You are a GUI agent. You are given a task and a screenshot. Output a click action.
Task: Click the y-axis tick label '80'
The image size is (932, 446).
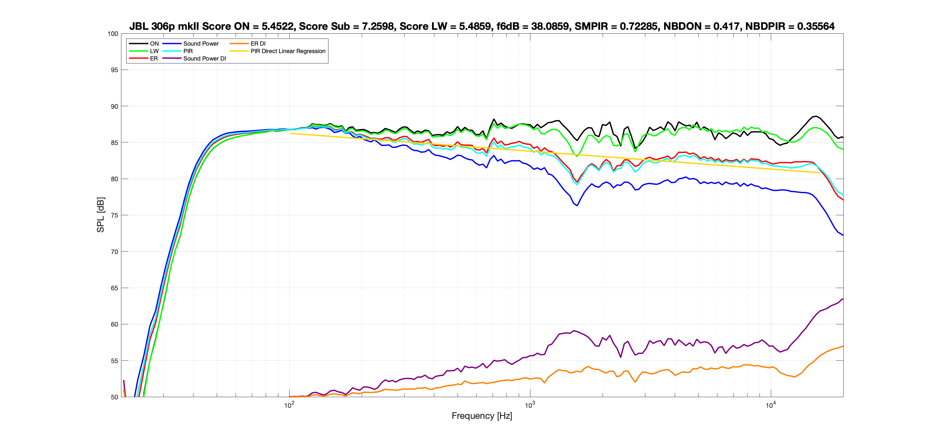[x=114, y=179]
